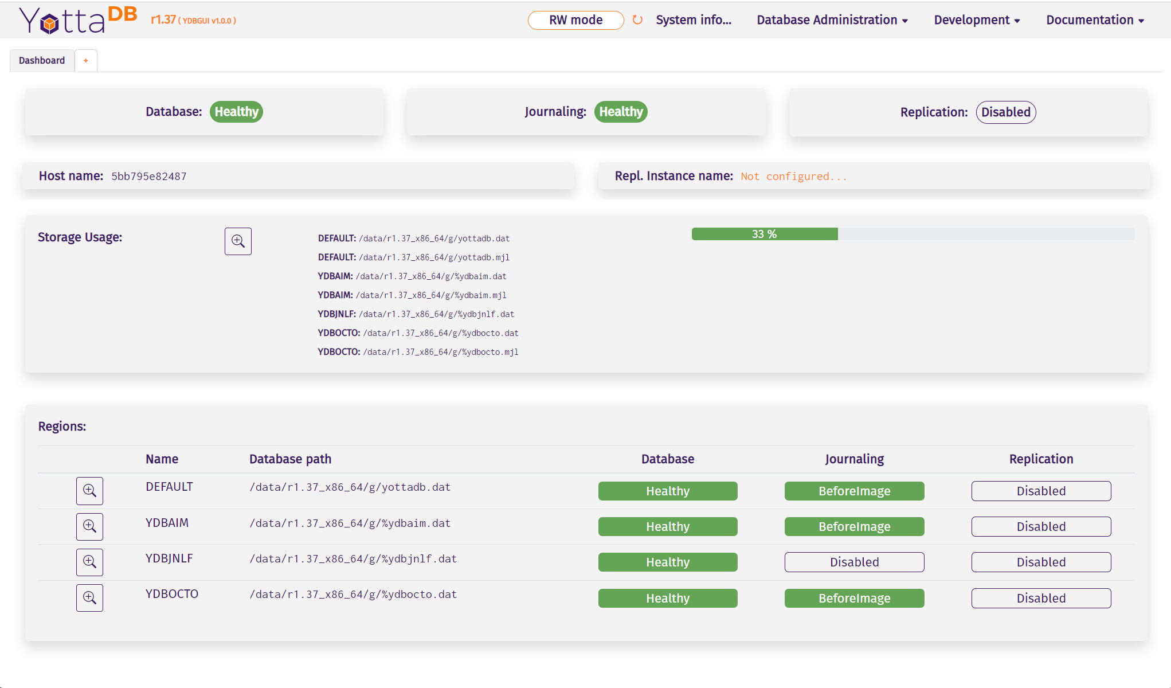Image resolution: width=1171 pixels, height=688 pixels.
Task: Click the Regions table path /data/r1.37_x86_64/g/%ydbaim.dat
Action: click(x=350, y=523)
